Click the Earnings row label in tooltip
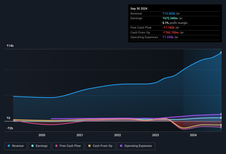The width and height of the screenshot is (226, 154). [136, 18]
